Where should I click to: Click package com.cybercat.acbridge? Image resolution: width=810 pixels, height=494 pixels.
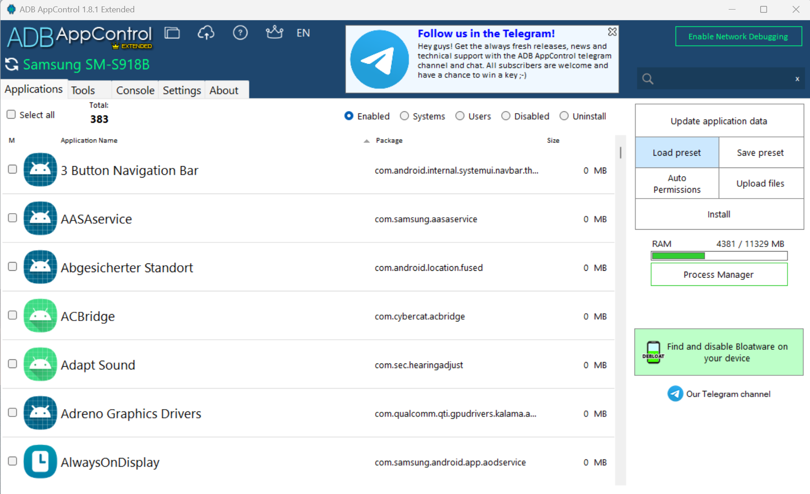[420, 316]
